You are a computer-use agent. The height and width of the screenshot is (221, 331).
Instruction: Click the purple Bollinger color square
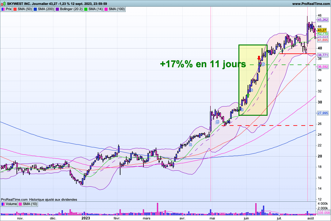pos(57,9)
